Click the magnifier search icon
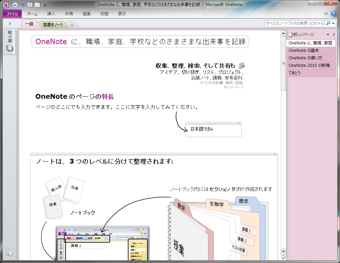The height and width of the screenshot is (263, 340). [328, 23]
